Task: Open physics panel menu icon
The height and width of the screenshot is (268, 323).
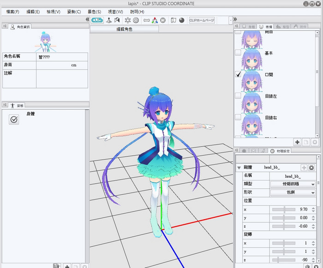Action: pos(236,151)
